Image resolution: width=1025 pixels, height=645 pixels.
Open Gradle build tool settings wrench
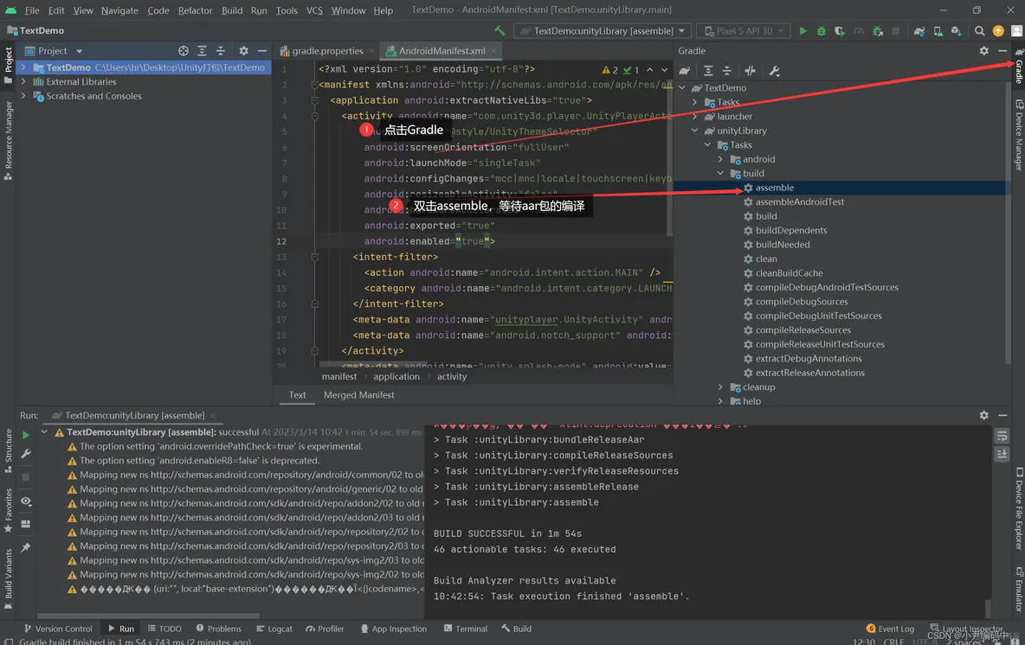775,71
